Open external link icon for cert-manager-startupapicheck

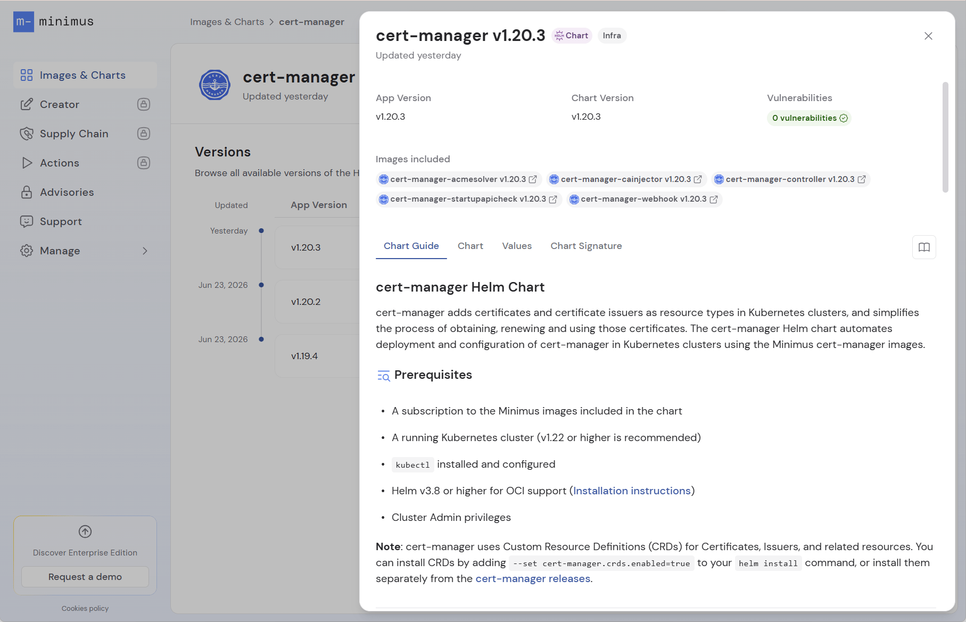(x=553, y=199)
